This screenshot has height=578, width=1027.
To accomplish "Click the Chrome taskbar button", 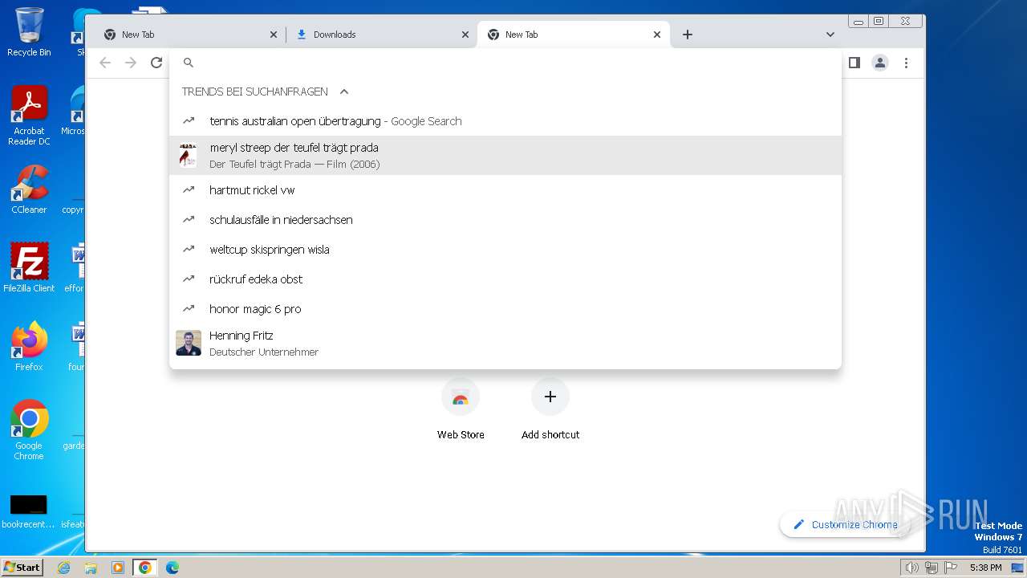I will 145,568.
